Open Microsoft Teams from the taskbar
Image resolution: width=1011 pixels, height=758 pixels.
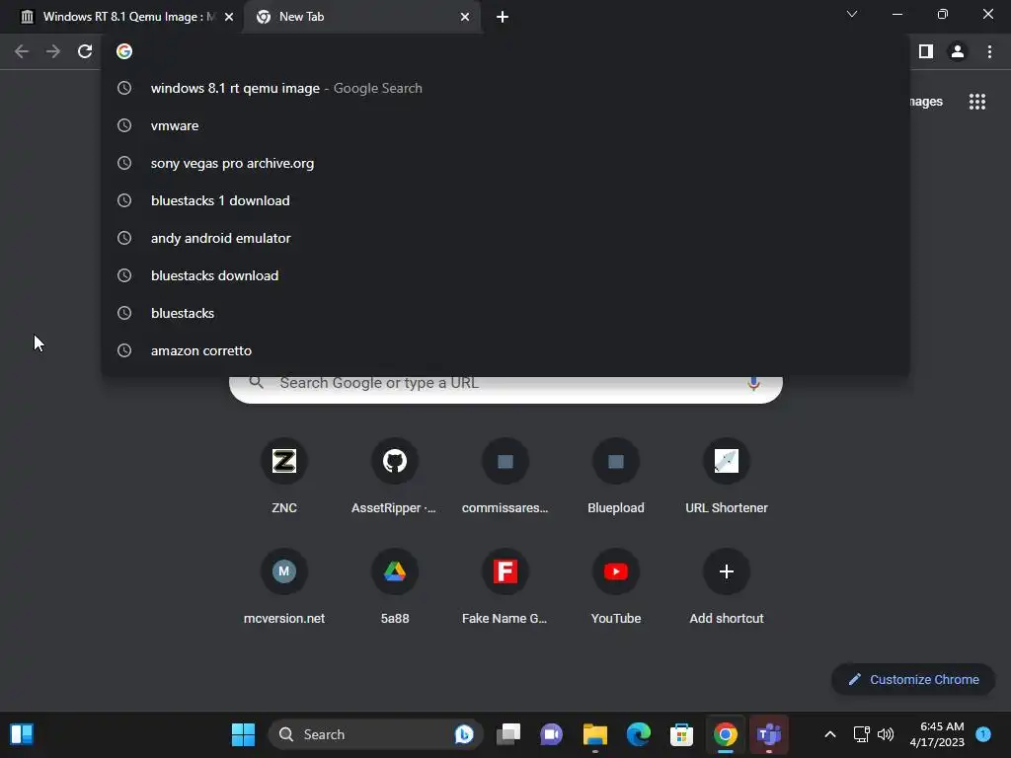768,734
